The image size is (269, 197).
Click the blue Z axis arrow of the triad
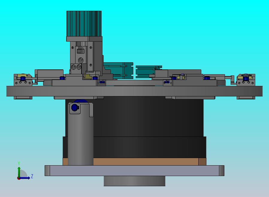(x=25, y=178)
